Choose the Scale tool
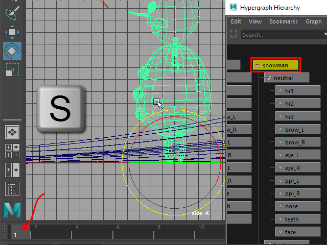 (12, 69)
